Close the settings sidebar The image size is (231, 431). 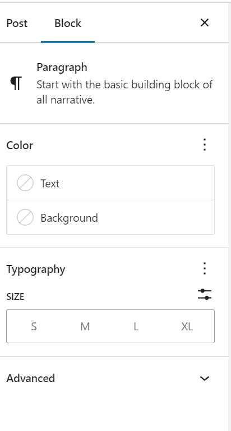pos(205,23)
